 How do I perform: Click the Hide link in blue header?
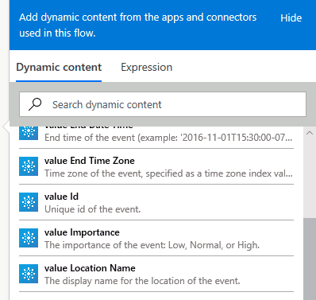click(291, 18)
